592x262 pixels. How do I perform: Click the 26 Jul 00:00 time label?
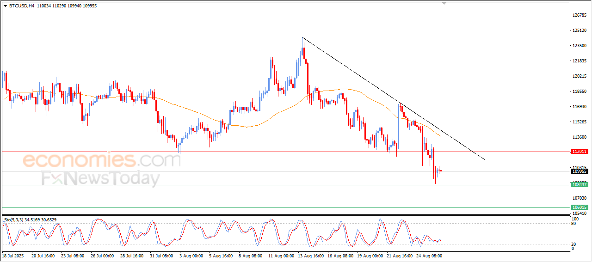tap(101, 256)
